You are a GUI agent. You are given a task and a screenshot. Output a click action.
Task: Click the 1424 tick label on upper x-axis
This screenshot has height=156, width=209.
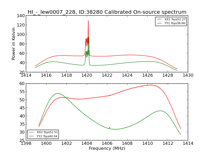pos(127,75)
